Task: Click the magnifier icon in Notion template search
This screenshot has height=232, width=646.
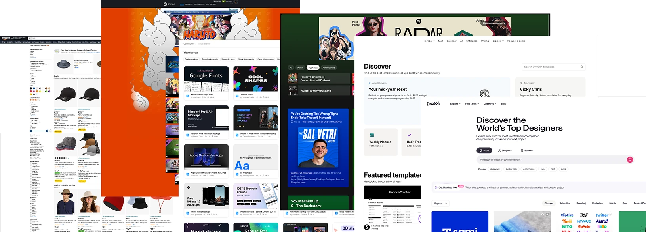Action: point(582,67)
